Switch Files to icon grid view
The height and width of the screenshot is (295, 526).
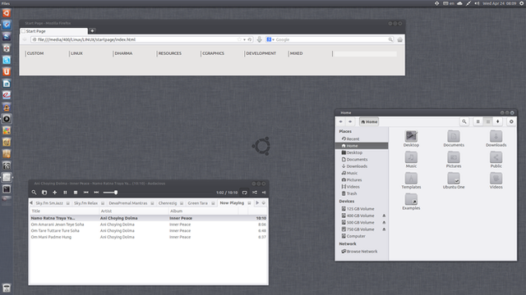[488, 122]
